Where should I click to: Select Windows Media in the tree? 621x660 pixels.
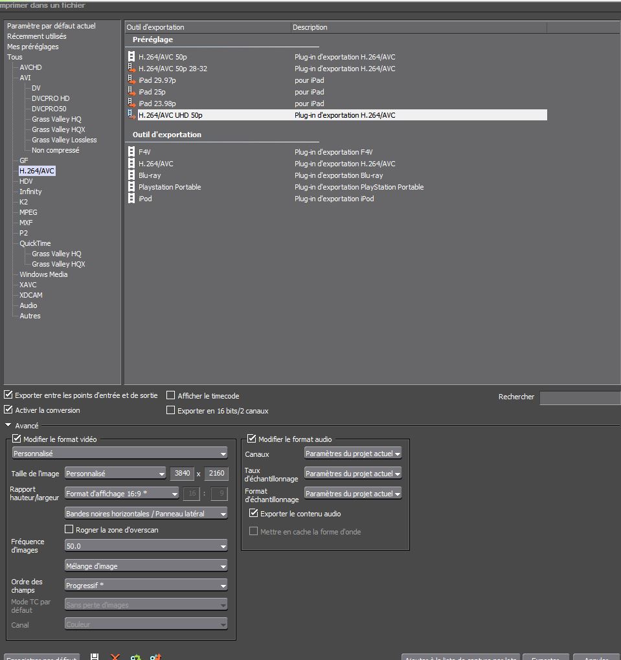[43, 274]
